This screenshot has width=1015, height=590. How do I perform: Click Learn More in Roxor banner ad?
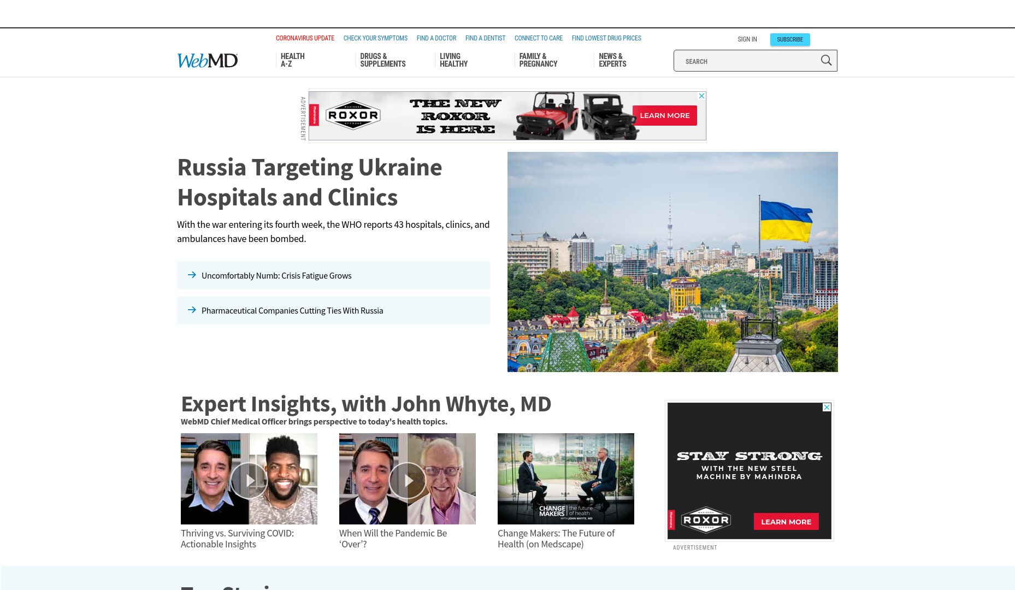(664, 115)
